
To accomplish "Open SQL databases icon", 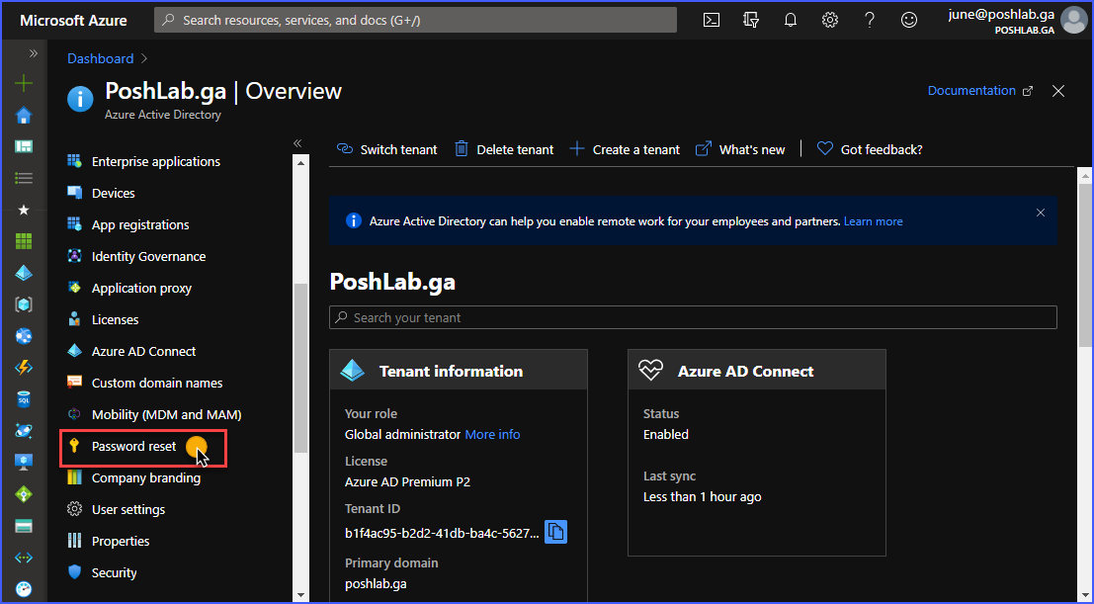I will 24,399.
